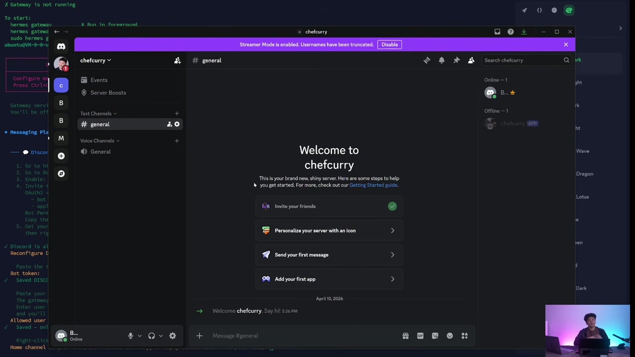Click the search magnifier icon in search box
The height and width of the screenshot is (357, 635).
(566, 60)
